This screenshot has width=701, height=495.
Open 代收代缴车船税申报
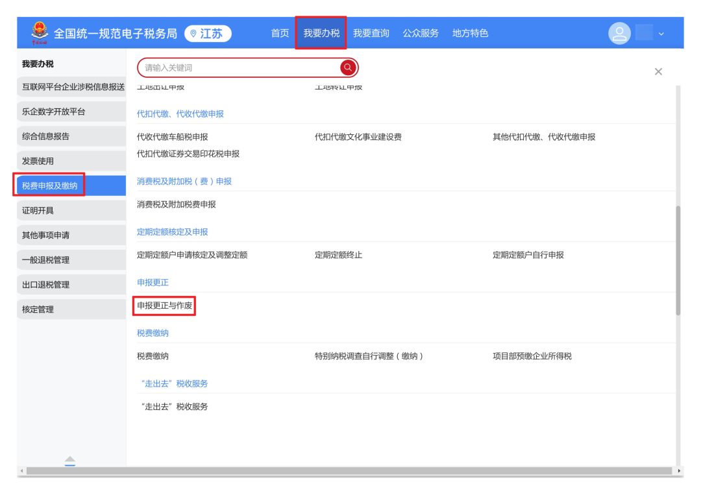pos(172,137)
